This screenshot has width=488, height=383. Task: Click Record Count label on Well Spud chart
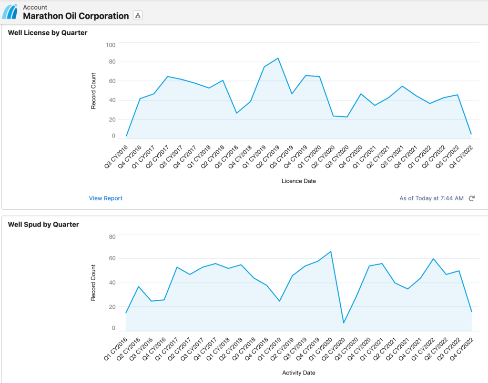pyautogui.click(x=93, y=283)
